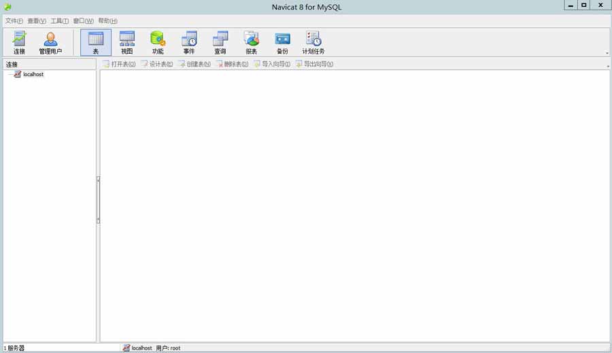
Task: Minimize the Navicat window
Action: 571,5
